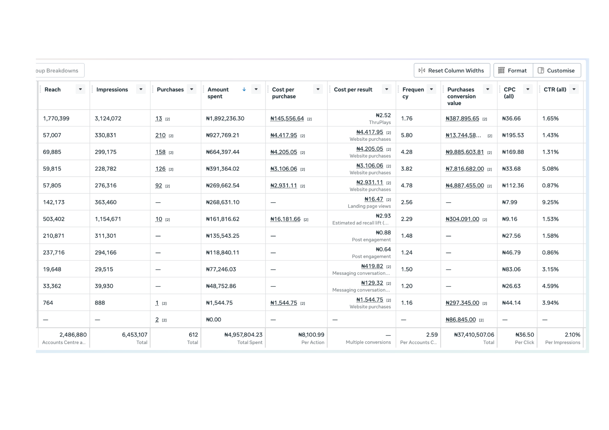Click the Reach column header label

tap(52, 89)
